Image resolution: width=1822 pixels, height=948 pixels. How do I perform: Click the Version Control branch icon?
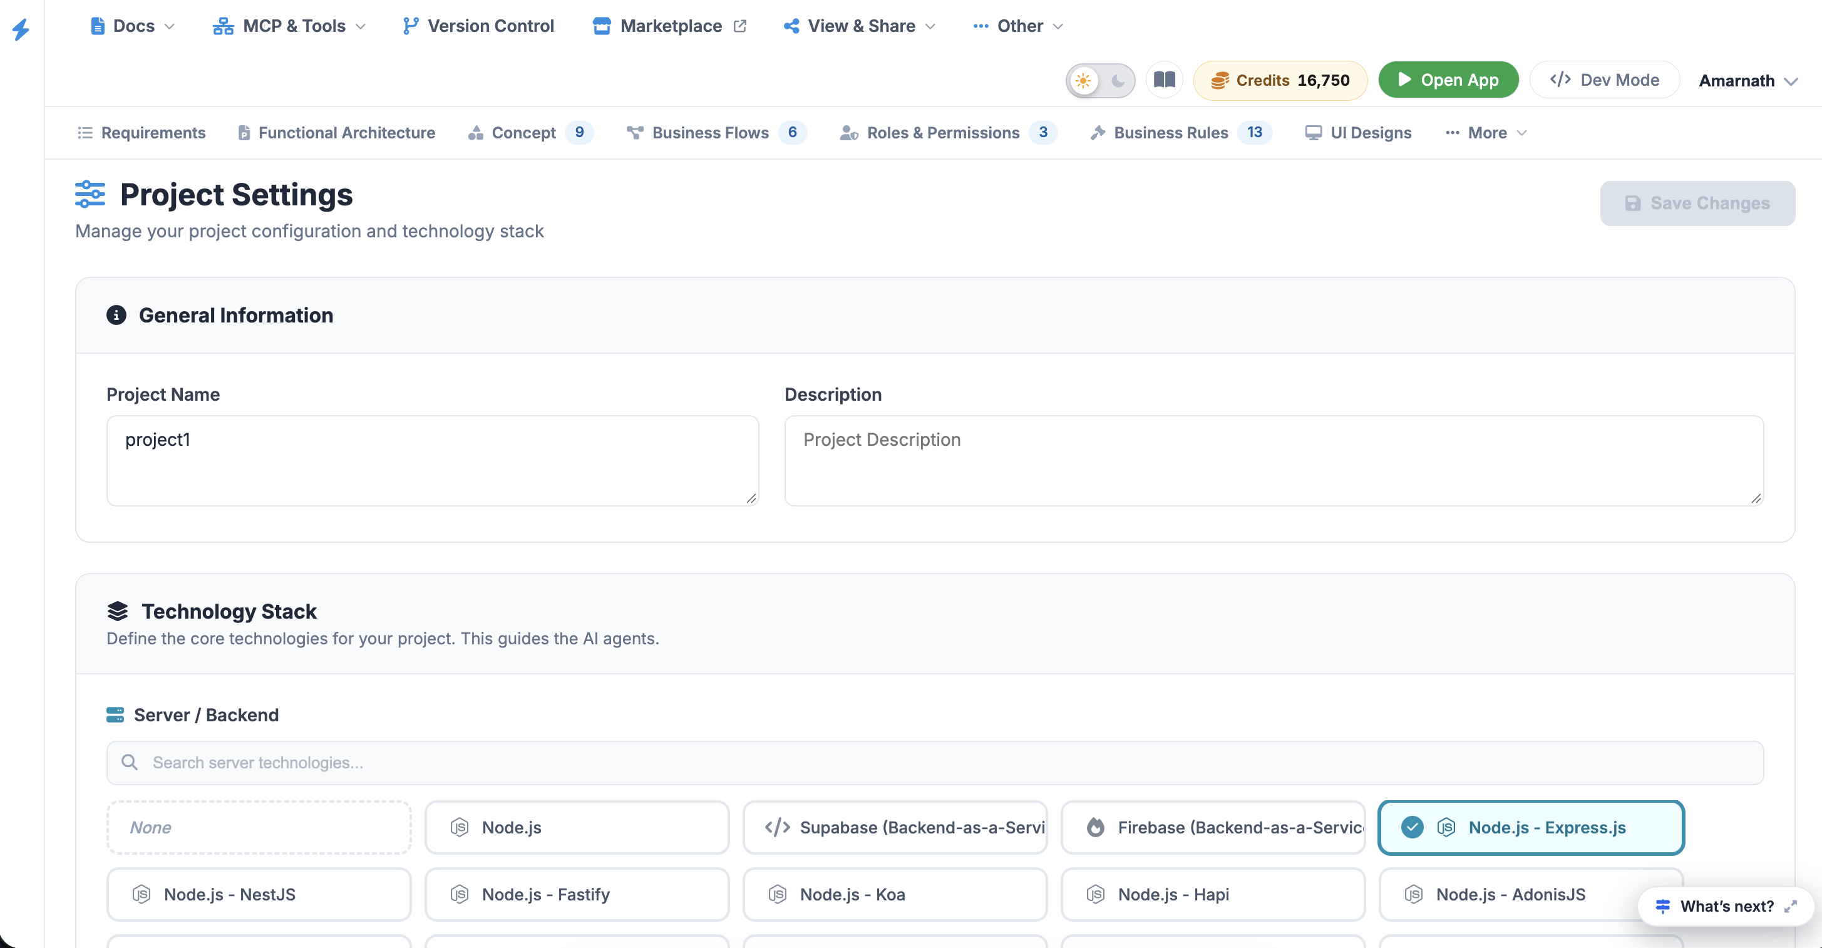[410, 26]
